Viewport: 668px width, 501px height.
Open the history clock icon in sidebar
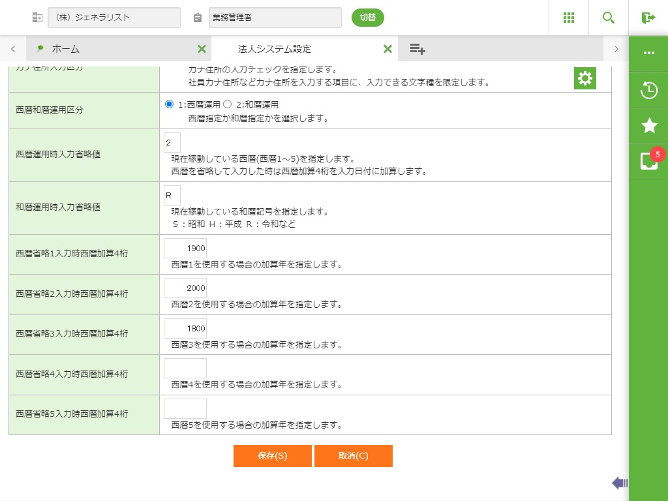tap(648, 90)
